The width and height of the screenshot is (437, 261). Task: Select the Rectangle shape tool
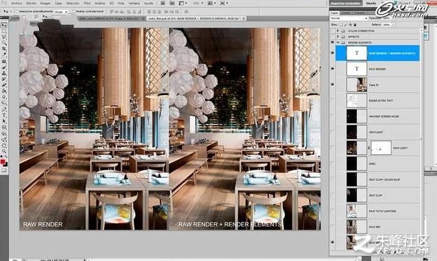4,127
